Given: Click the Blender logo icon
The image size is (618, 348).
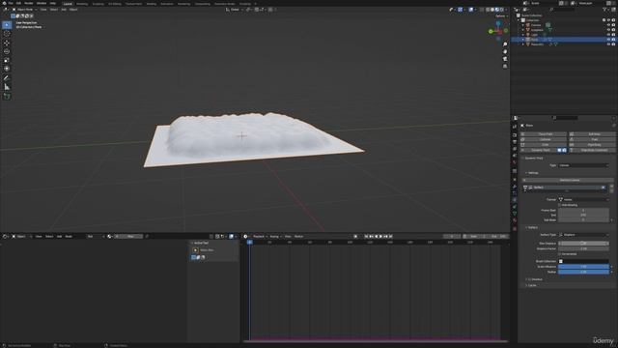Looking at the screenshot, I should point(3,3).
